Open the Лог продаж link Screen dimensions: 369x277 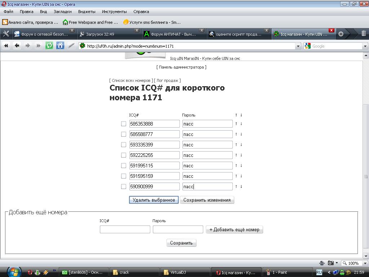click(167, 80)
